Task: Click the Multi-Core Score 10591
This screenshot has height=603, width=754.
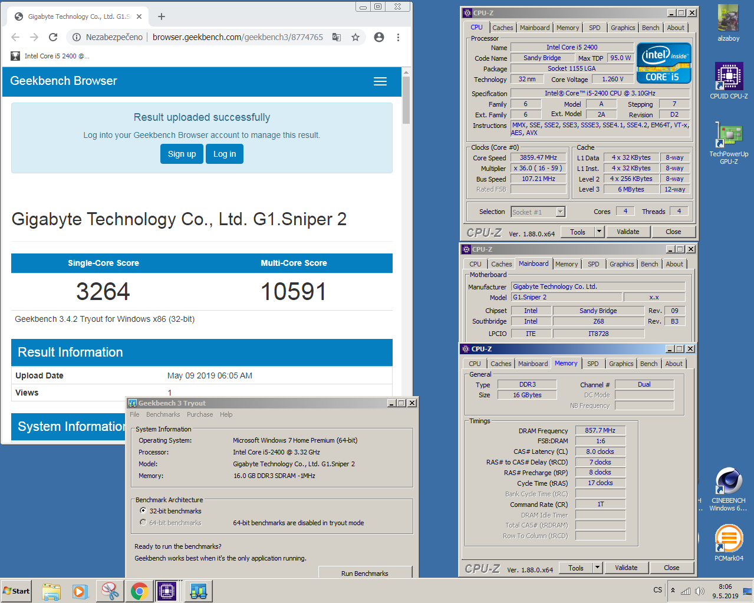Action: pos(294,291)
